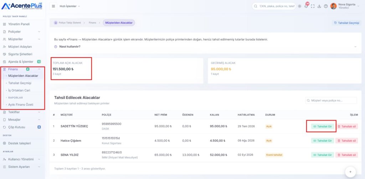365x179 pixels.
Task: Open the Hızlı İşlemler dropdown
Action: (x=70, y=6)
